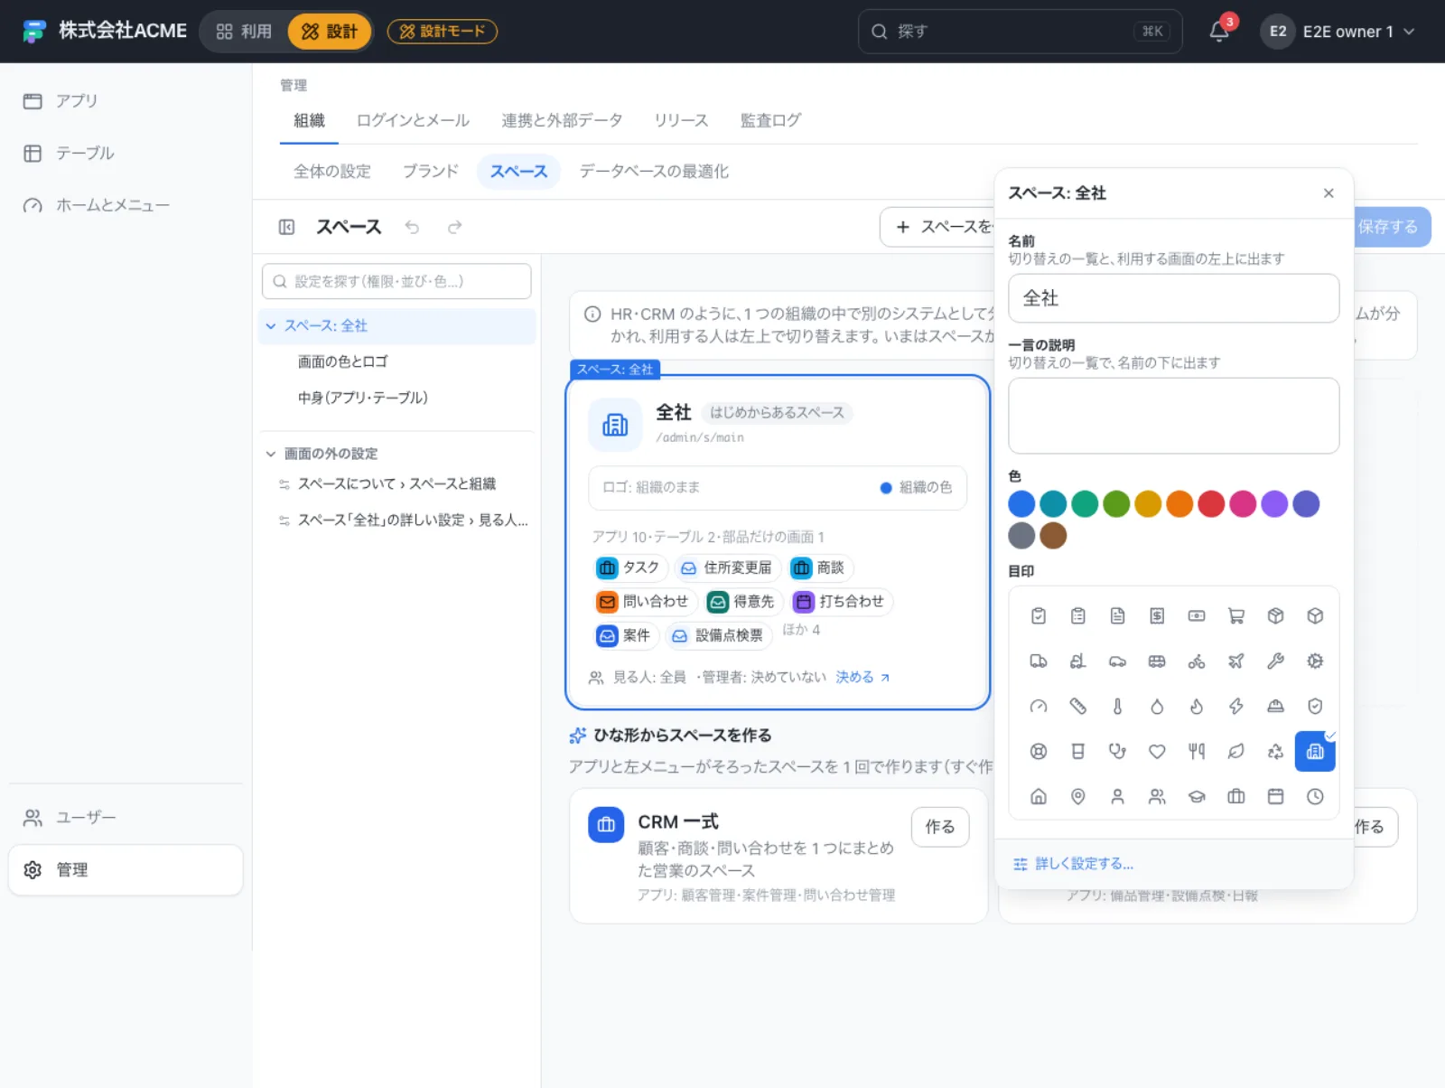Image resolution: width=1445 pixels, height=1088 pixels.
Task: Click 作る for the CRM 一式 template
Action: point(940,827)
